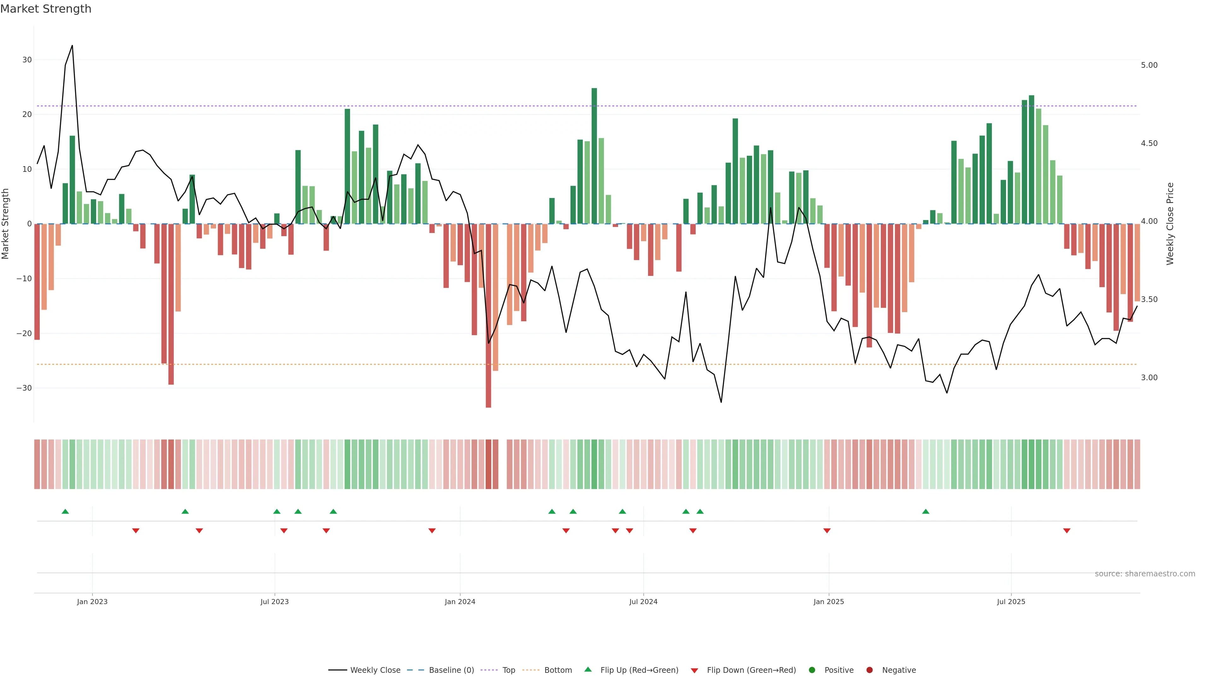Click the green Positive circle legend icon

[x=812, y=670]
